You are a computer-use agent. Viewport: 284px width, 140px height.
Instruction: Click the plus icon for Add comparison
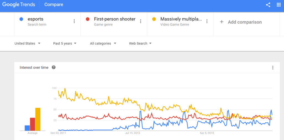(222, 22)
